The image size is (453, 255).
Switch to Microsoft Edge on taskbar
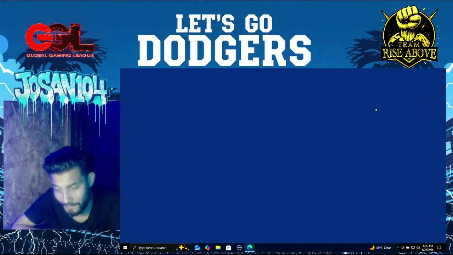point(250,248)
